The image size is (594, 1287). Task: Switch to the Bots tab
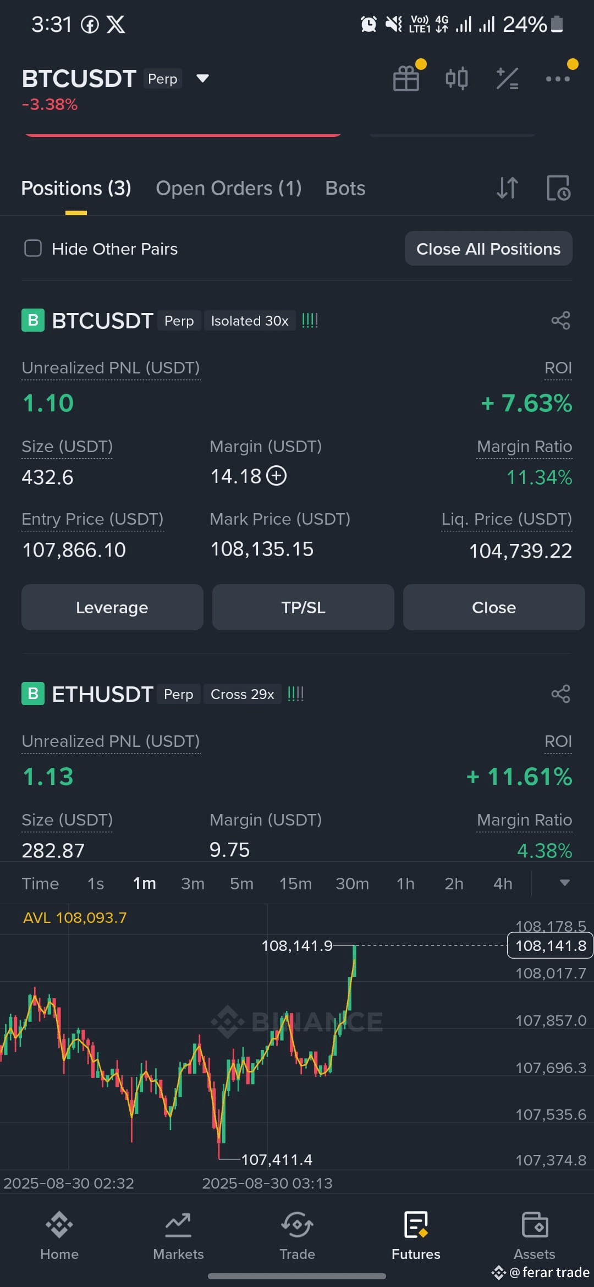pos(345,188)
